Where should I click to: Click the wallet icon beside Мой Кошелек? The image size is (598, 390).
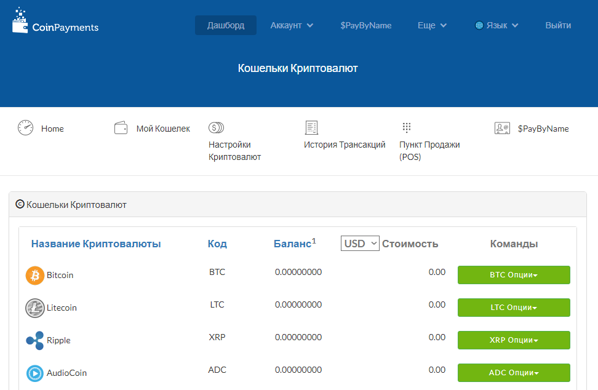(121, 128)
